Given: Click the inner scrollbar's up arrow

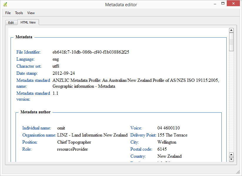Looking at the screenshot, I should pos(231,155).
